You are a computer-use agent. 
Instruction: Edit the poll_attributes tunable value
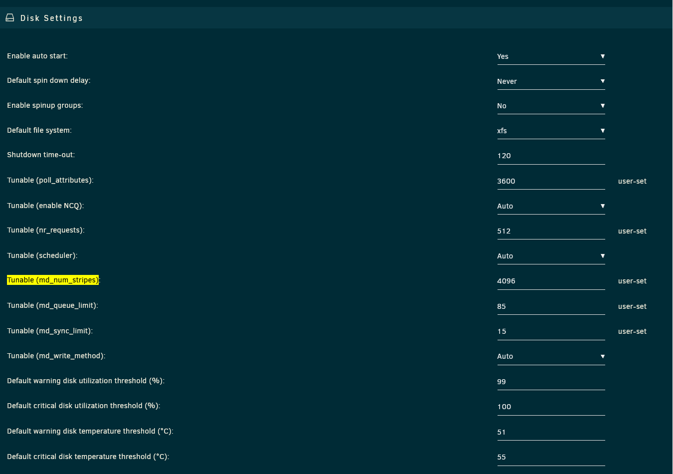(x=550, y=181)
